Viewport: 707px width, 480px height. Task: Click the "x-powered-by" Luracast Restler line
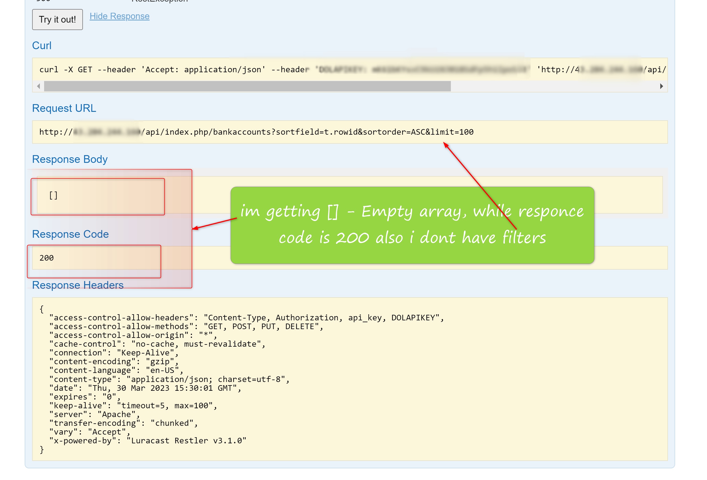tap(148, 441)
